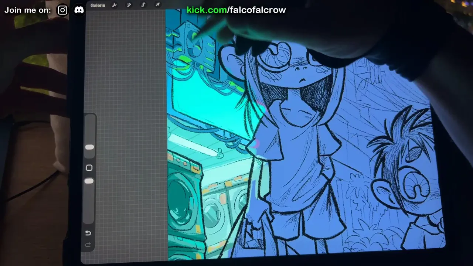Select the Transform arrow tool
This screenshot has width=473, height=266.
[x=157, y=5]
